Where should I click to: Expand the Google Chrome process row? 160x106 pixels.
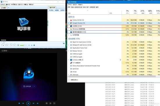coord(69,23)
